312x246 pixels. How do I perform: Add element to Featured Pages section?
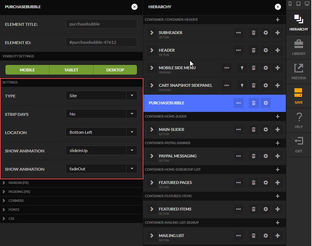(277, 183)
